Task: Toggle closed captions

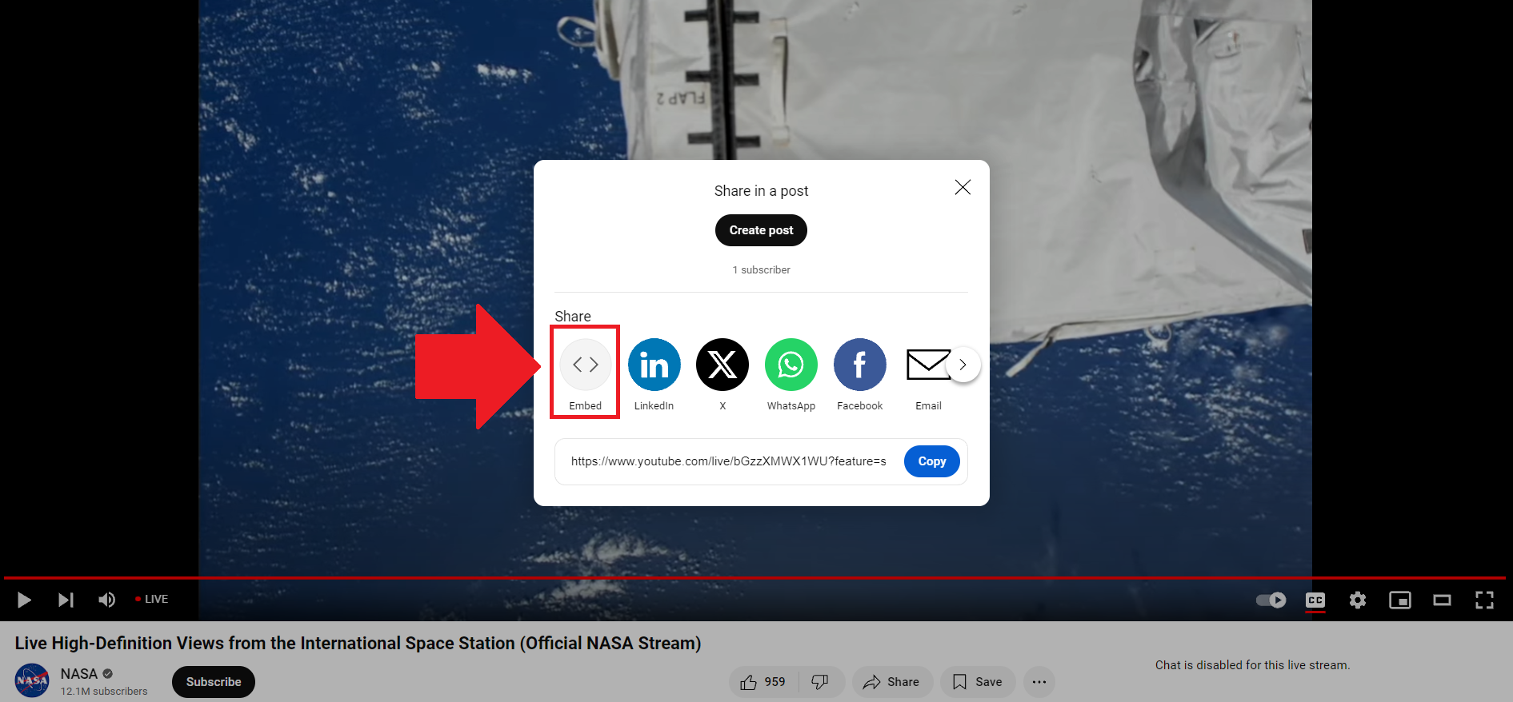Action: tap(1315, 600)
